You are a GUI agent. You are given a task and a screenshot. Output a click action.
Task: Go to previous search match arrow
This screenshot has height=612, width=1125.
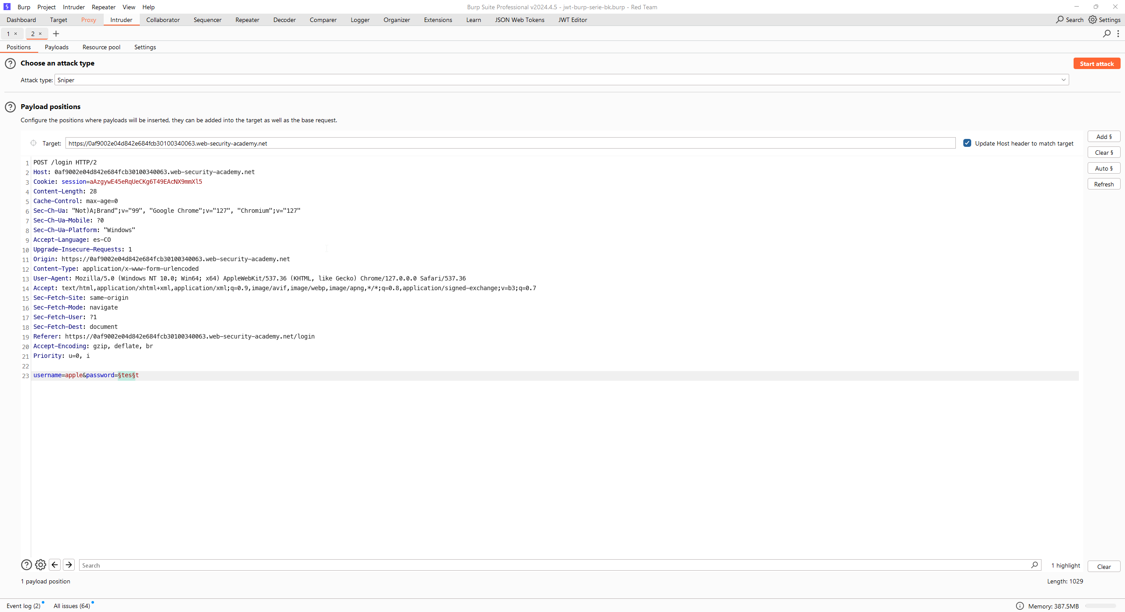pos(55,565)
